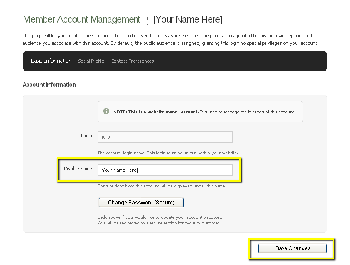This screenshot has width=350, height=265.
Task: Click the update your account password hint
Action: [160, 217]
